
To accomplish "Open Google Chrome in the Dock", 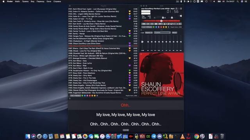I will tap(196, 136).
